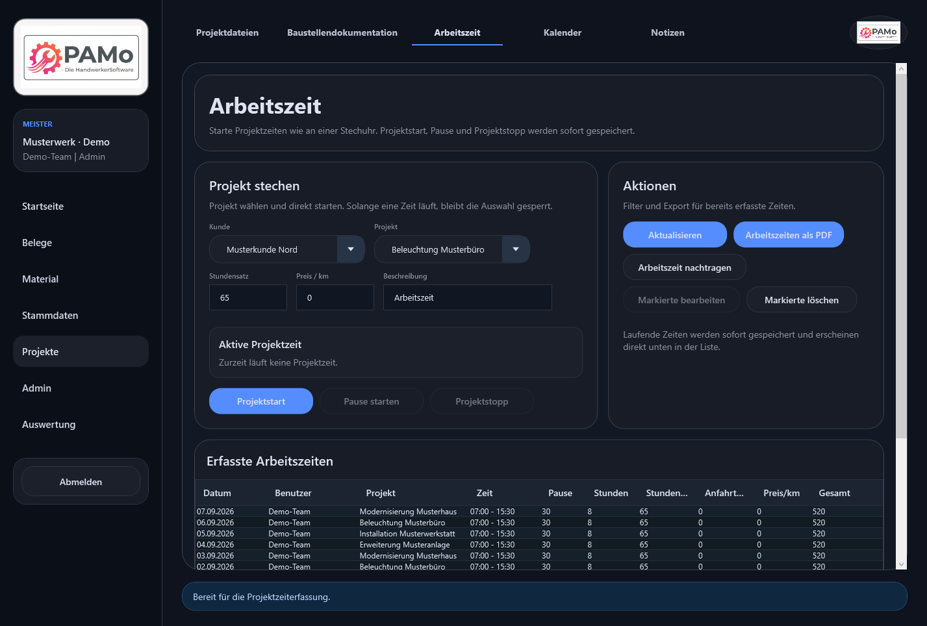
Task: Click the Abmelden button
Action: (x=81, y=482)
